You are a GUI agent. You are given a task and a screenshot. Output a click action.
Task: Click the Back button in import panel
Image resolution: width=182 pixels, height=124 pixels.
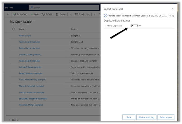129,117
